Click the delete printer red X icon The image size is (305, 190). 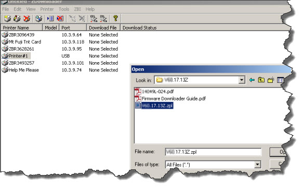(26, 19)
